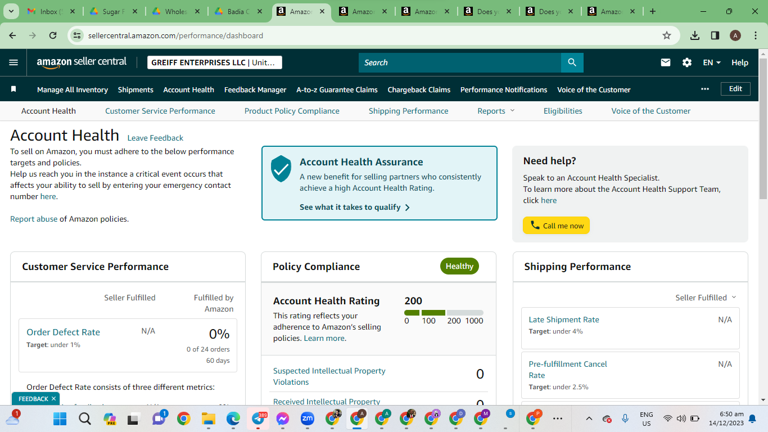This screenshot has height=432, width=768.
Task: Switch to Product Policy Compliance tab
Action: 292,111
